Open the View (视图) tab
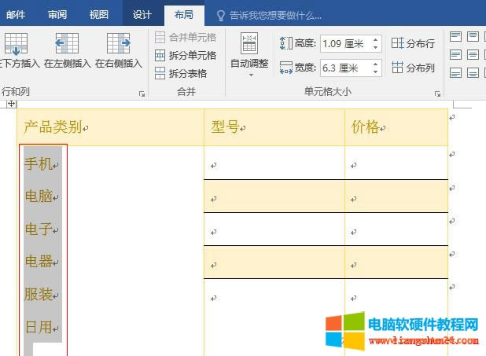The width and height of the screenshot is (486, 356). pos(99,14)
